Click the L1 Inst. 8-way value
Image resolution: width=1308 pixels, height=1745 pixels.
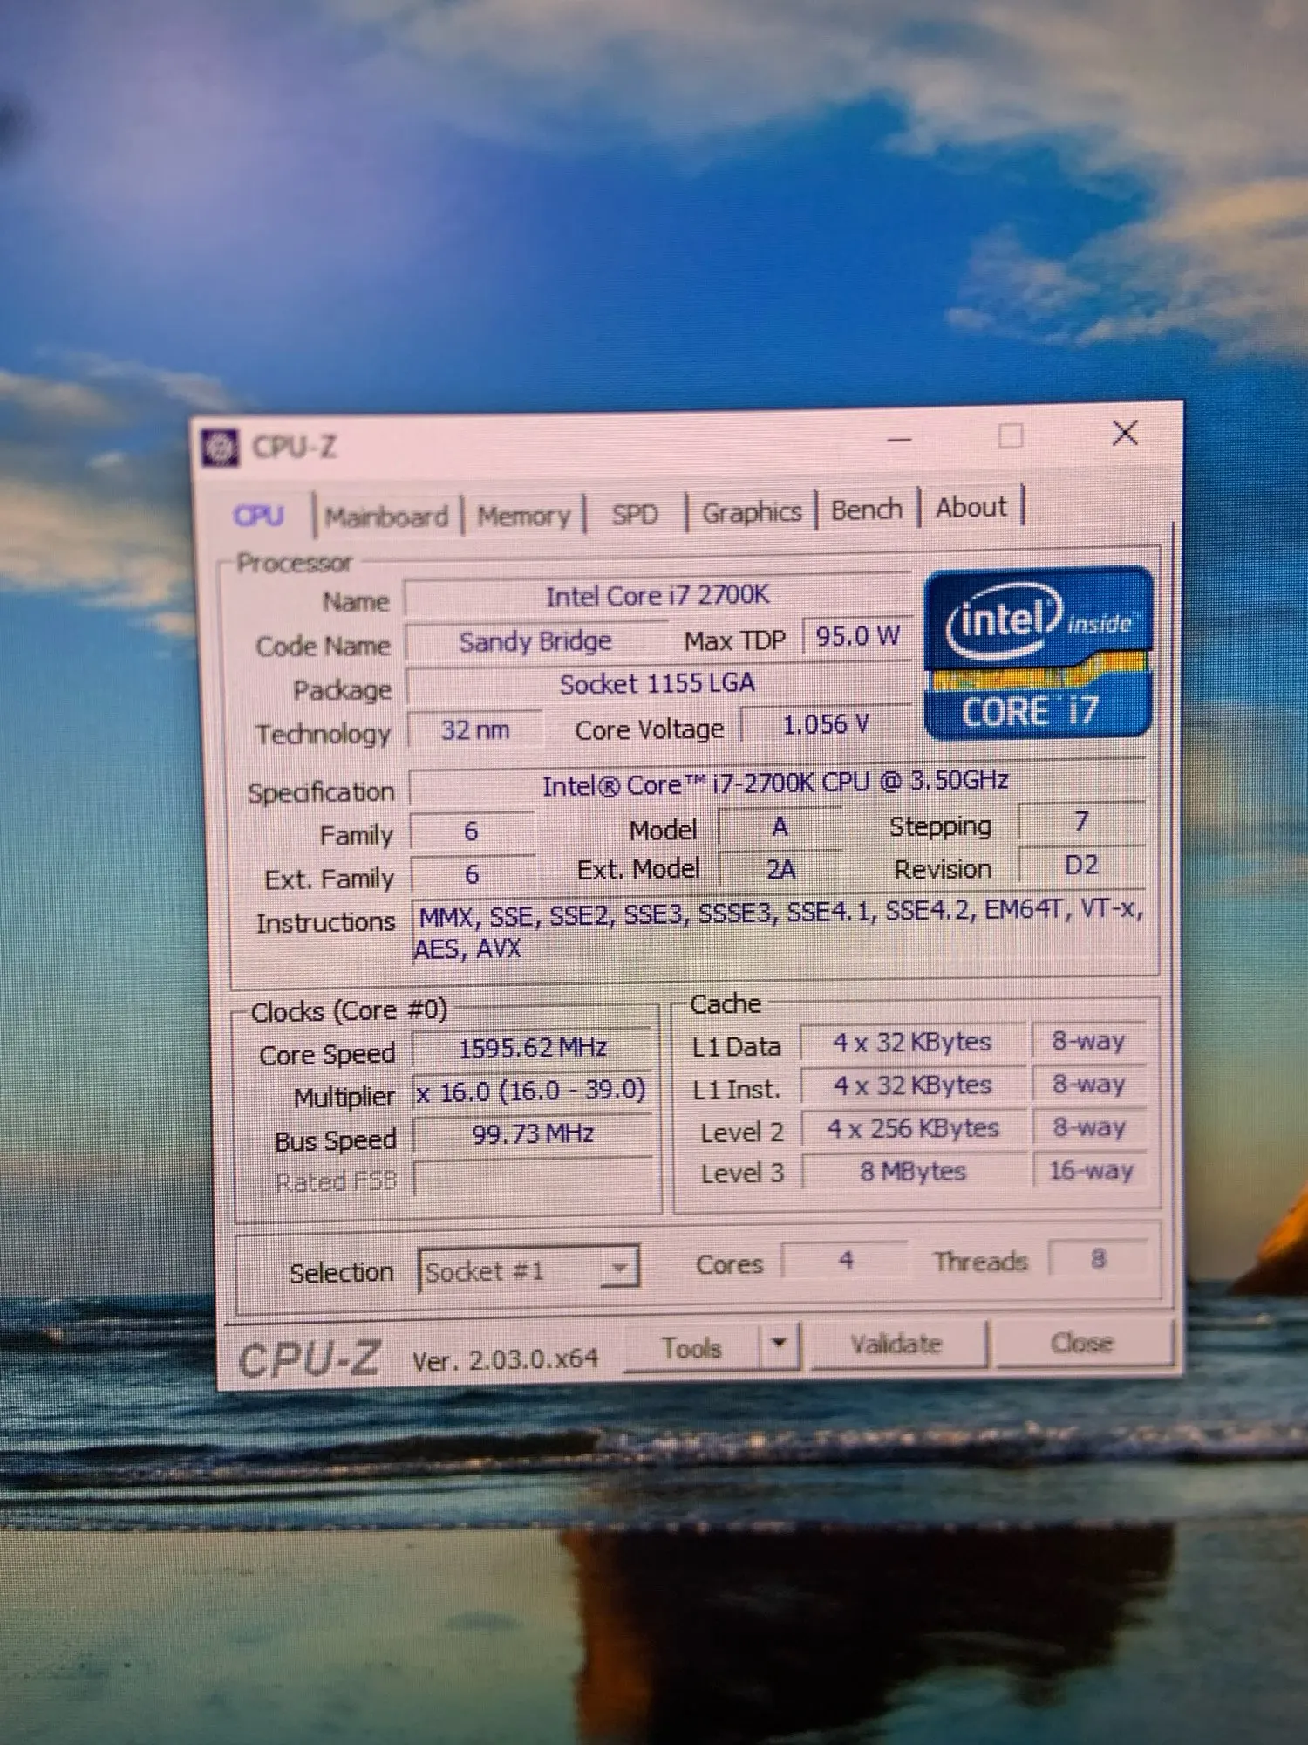pyautogui.click(x=1089, y=1085)
